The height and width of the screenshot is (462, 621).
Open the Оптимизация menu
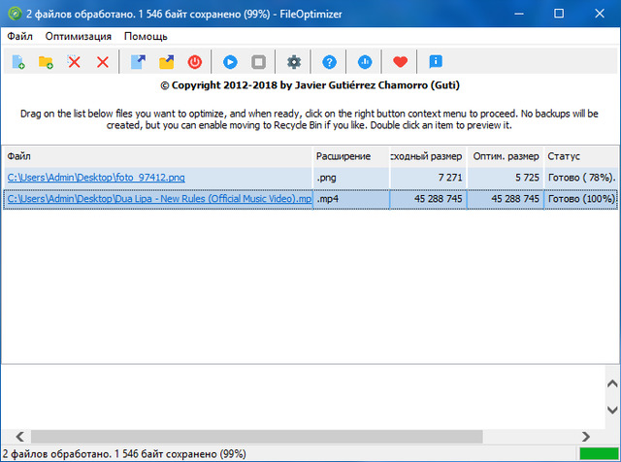click(78, 36)
